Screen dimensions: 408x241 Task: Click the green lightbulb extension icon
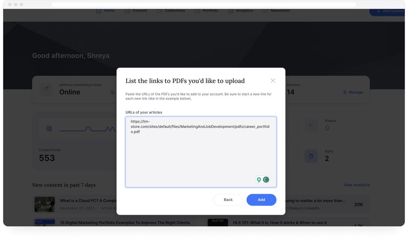point(259,180)
